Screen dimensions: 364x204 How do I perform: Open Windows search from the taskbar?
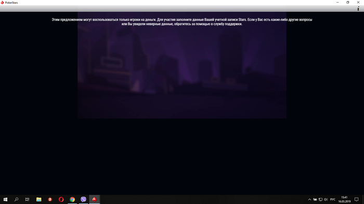tap(16, 199)
